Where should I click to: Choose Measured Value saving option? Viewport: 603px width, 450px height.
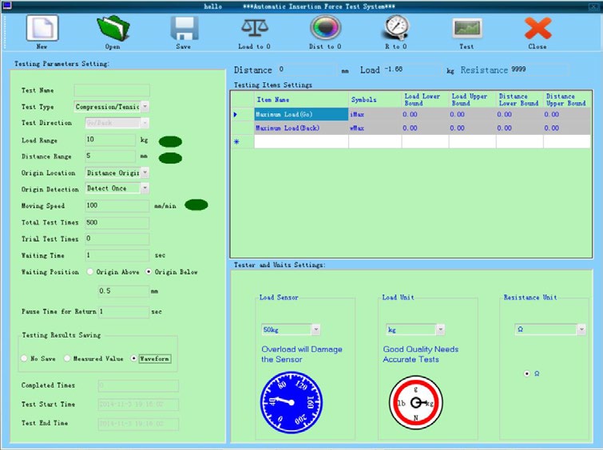pos(67,359)
